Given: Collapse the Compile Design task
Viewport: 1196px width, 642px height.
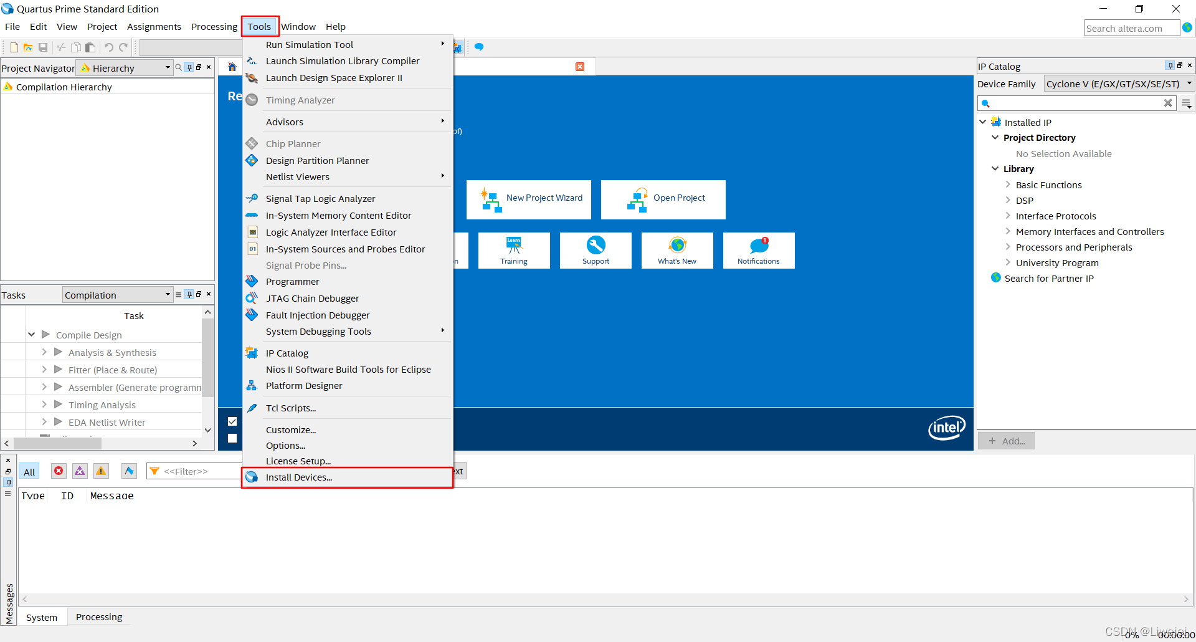Looking at the screenshot, I should pos(31,335).
